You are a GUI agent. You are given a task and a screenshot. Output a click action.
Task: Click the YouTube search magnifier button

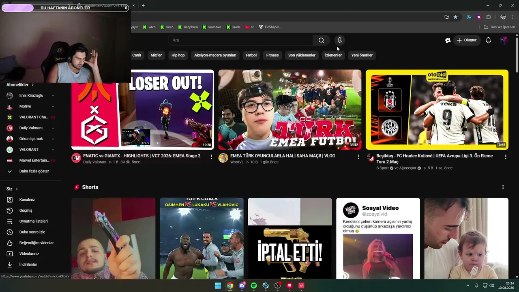click(321, 40)
